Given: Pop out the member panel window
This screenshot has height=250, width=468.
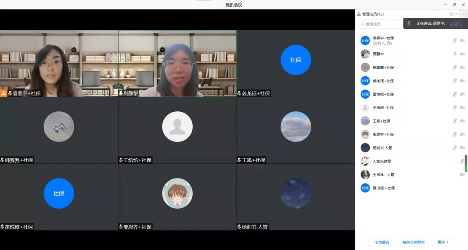Looking at the screenshot, I should [x=451, y=14].
